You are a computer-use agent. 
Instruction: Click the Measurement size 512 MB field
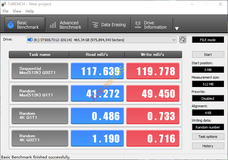click(x=208, y=84)
